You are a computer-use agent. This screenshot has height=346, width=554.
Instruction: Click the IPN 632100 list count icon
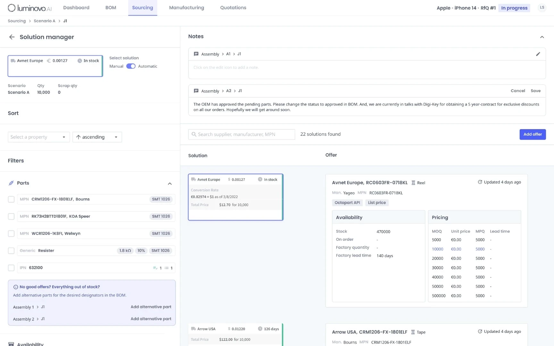click(166, 268)
